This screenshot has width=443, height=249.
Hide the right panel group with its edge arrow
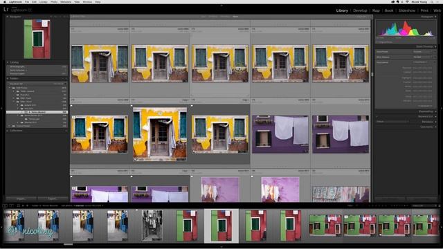(x=442, y=108)
